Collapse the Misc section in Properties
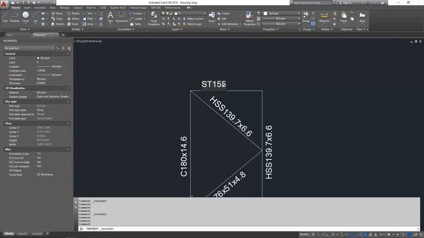Screen dimensions: 424x238 pyautogui.click(x=68, y=149)
